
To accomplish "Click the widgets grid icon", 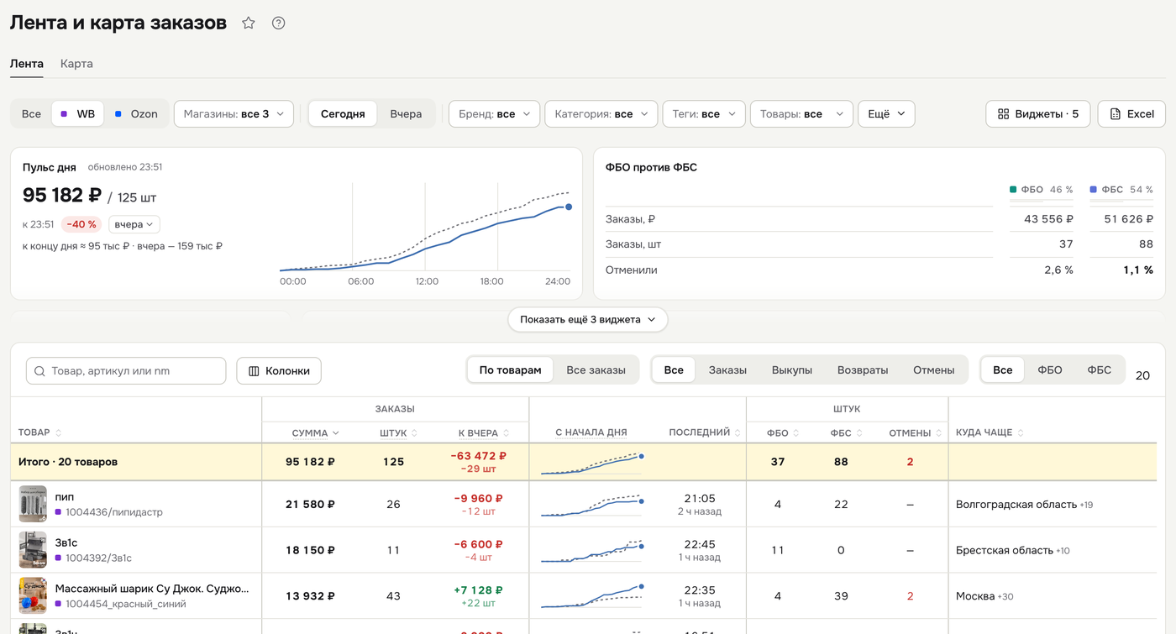I will coord(1003,114).
